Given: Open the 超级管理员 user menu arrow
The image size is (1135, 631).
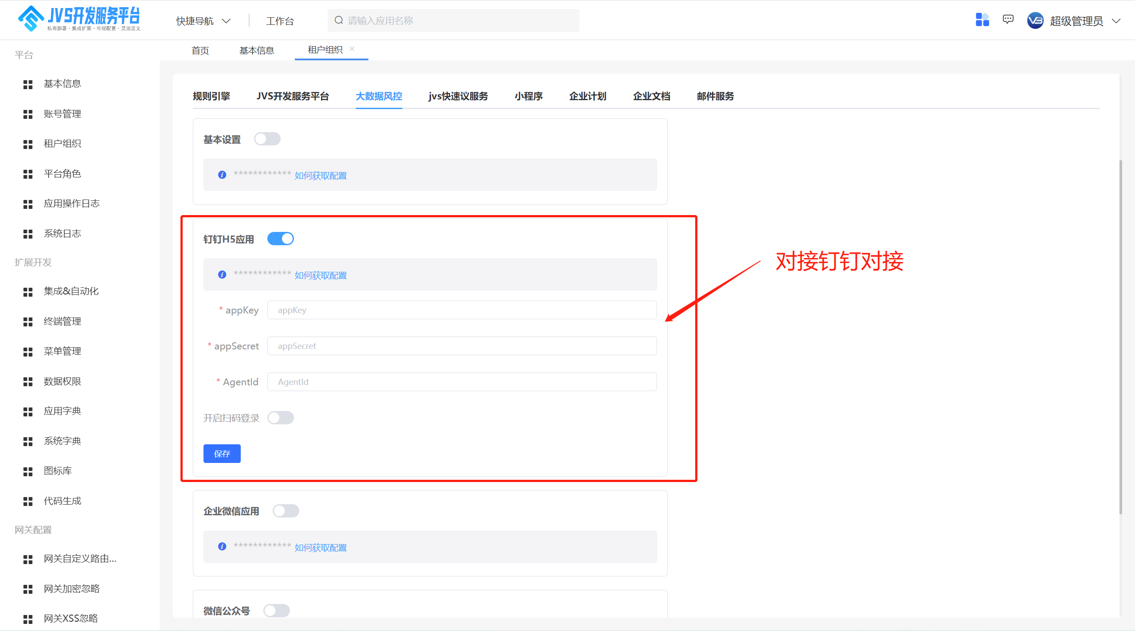Looking at the screenshot, I should tap(1116, 21).
